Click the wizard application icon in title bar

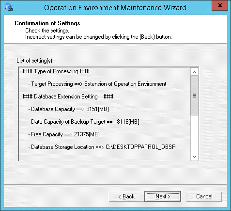(9, 8)
